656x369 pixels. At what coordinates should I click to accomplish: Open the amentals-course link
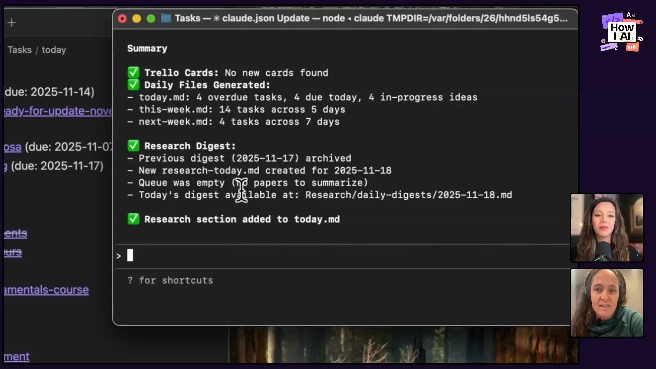pos(46,290)
